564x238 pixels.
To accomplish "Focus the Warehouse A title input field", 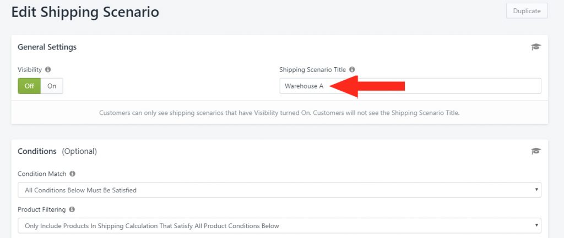I will [410, 86].
